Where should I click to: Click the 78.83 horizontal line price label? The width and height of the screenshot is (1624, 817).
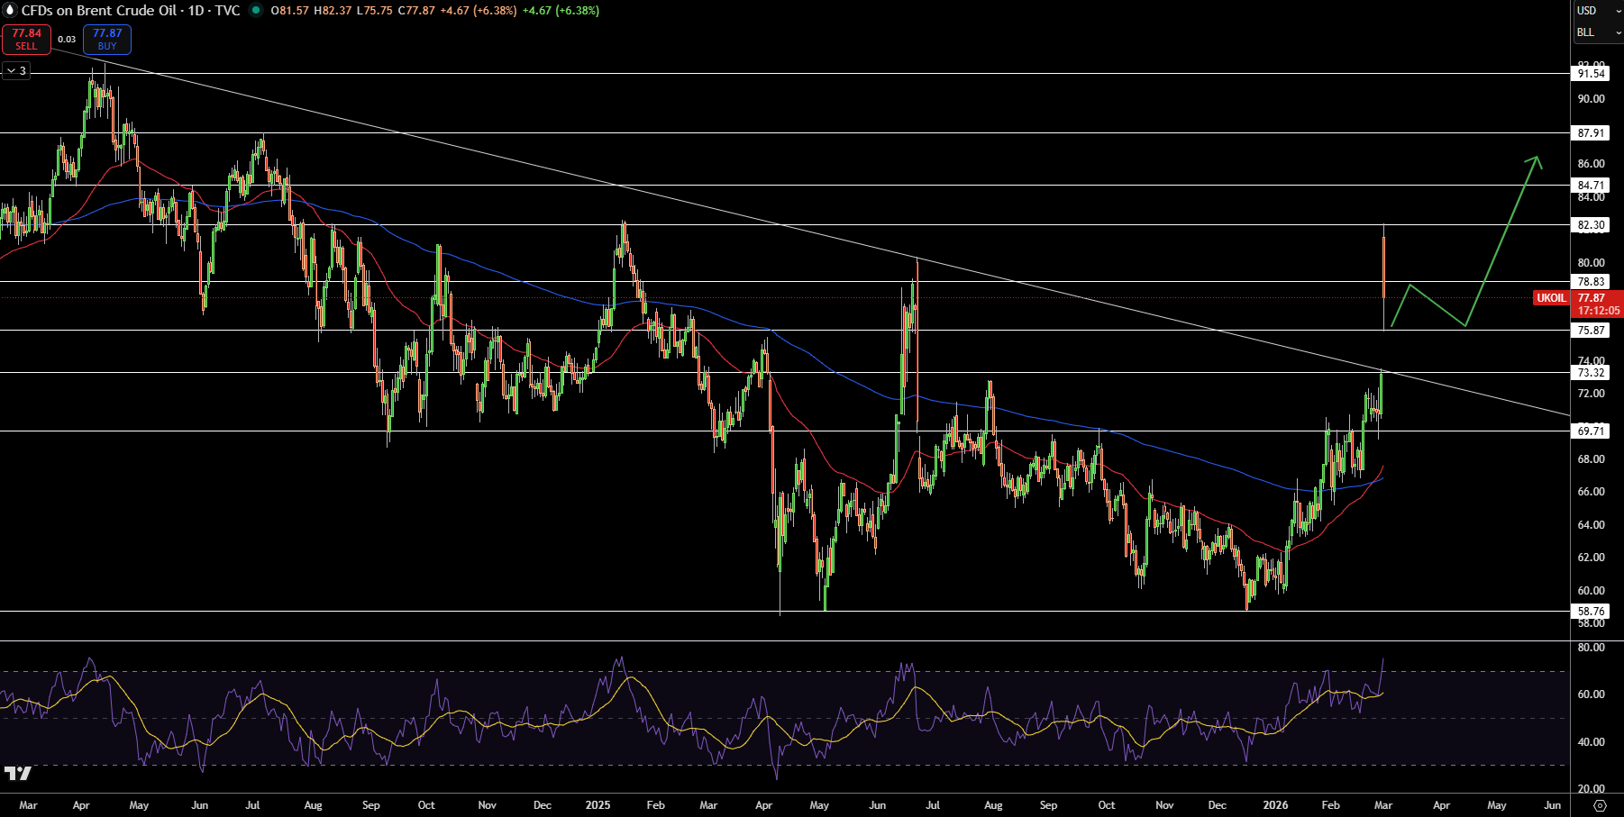[1591, 282]
